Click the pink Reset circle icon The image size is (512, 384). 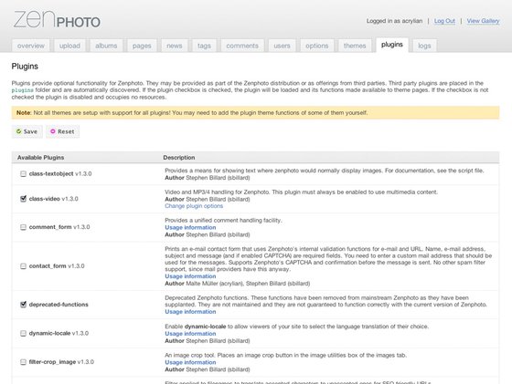click(53, 131)
